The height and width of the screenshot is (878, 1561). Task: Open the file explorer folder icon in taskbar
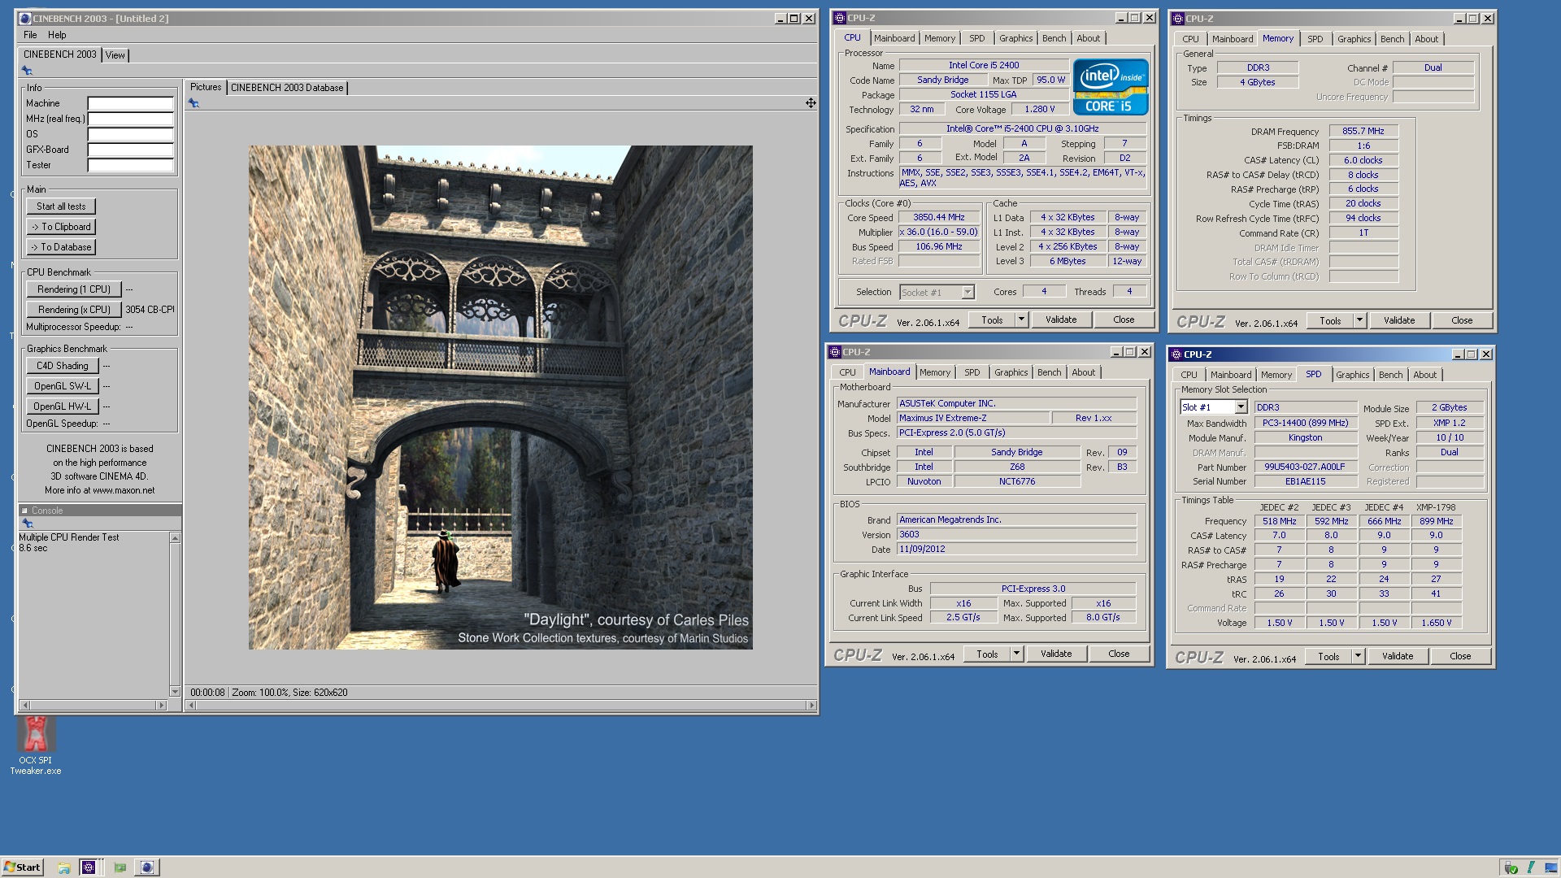[x=63, y=867]
